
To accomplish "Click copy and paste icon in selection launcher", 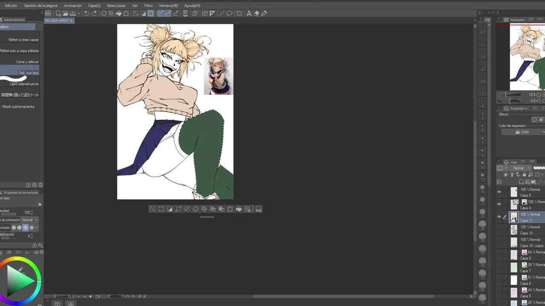I will click(x=221, y=209).
